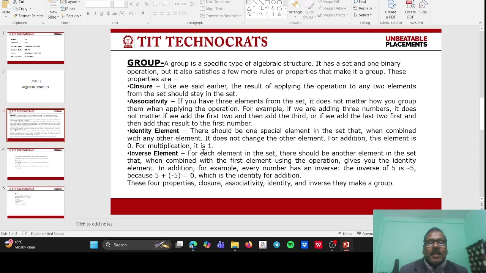Open the Arrange menu
Screen dimensions: 486x273
tap(295, 9)
